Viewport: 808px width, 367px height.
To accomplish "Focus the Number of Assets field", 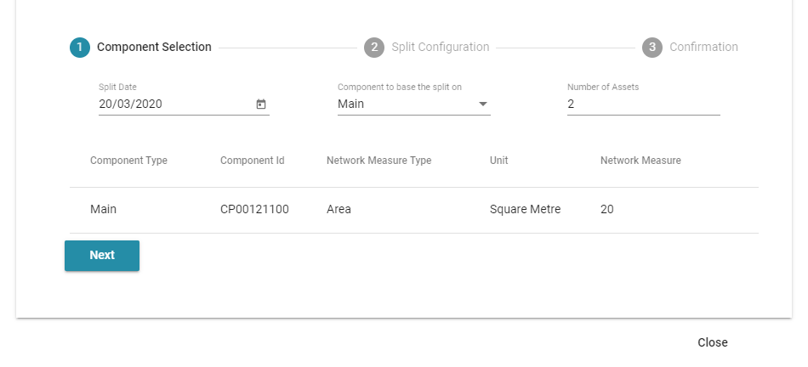I will pyautogui.click(x=644, y=104).
